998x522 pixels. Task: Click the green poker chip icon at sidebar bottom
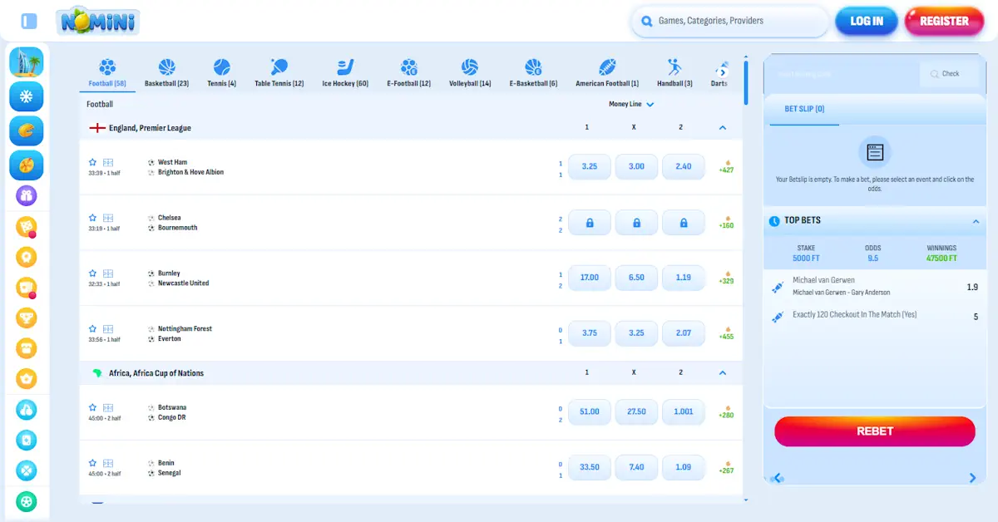click(x=26, y=501)
